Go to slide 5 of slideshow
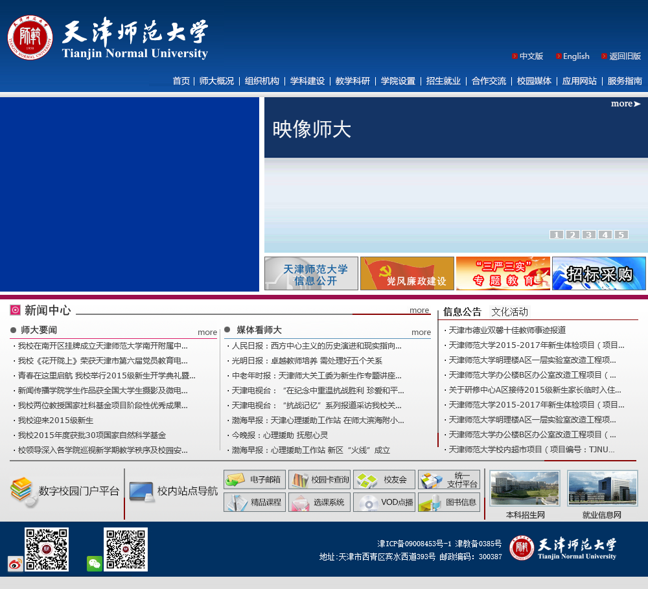 coord(621,235)
